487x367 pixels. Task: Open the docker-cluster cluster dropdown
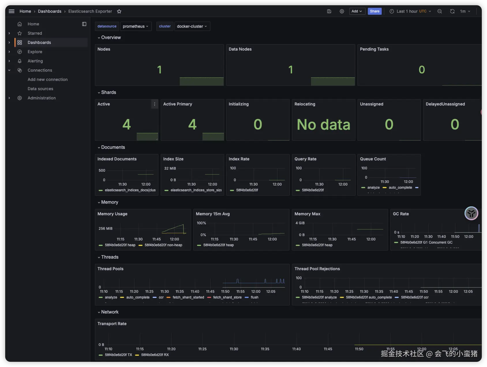[x=192, y=26]
